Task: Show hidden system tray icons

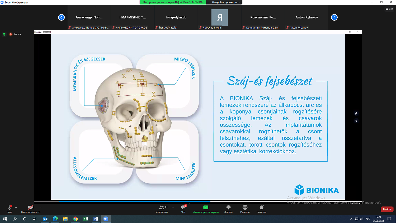Action: point(351,219)
